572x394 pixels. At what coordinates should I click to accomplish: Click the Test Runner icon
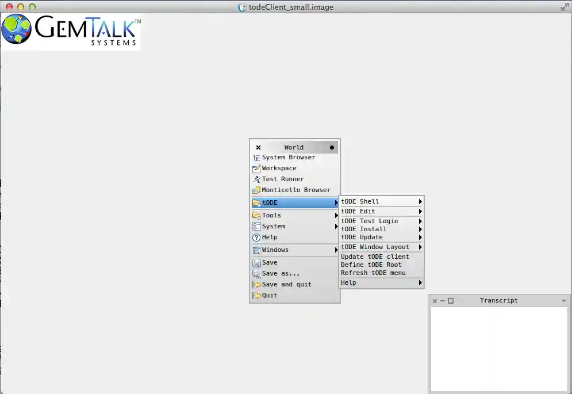[x=256, y=179]
